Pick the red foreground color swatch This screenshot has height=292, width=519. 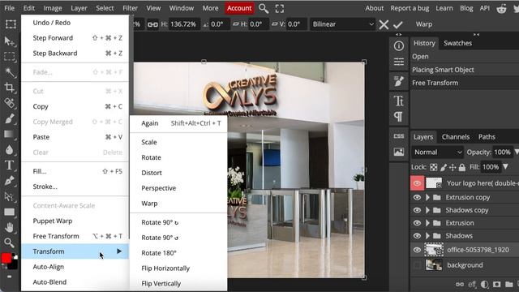6,258
